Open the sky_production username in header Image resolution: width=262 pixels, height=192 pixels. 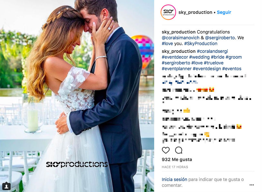pos(195,12)
